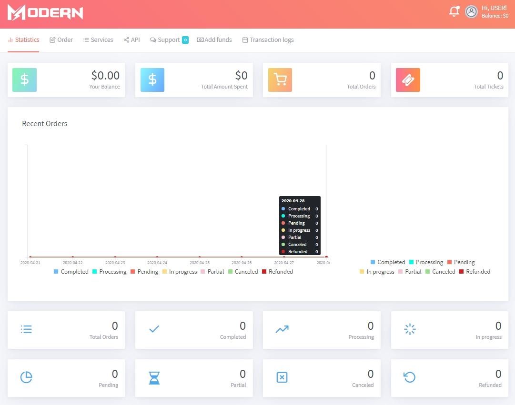Toggle Refunded series in left chart legend
The width and height of the screenshot is (515, 405).
pos(277,272)
